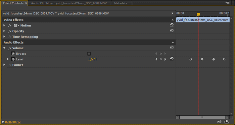This screenshot has width=235, height=125.
Task: Click the 00:00:06:12 timecode
Action: point(13,122)
